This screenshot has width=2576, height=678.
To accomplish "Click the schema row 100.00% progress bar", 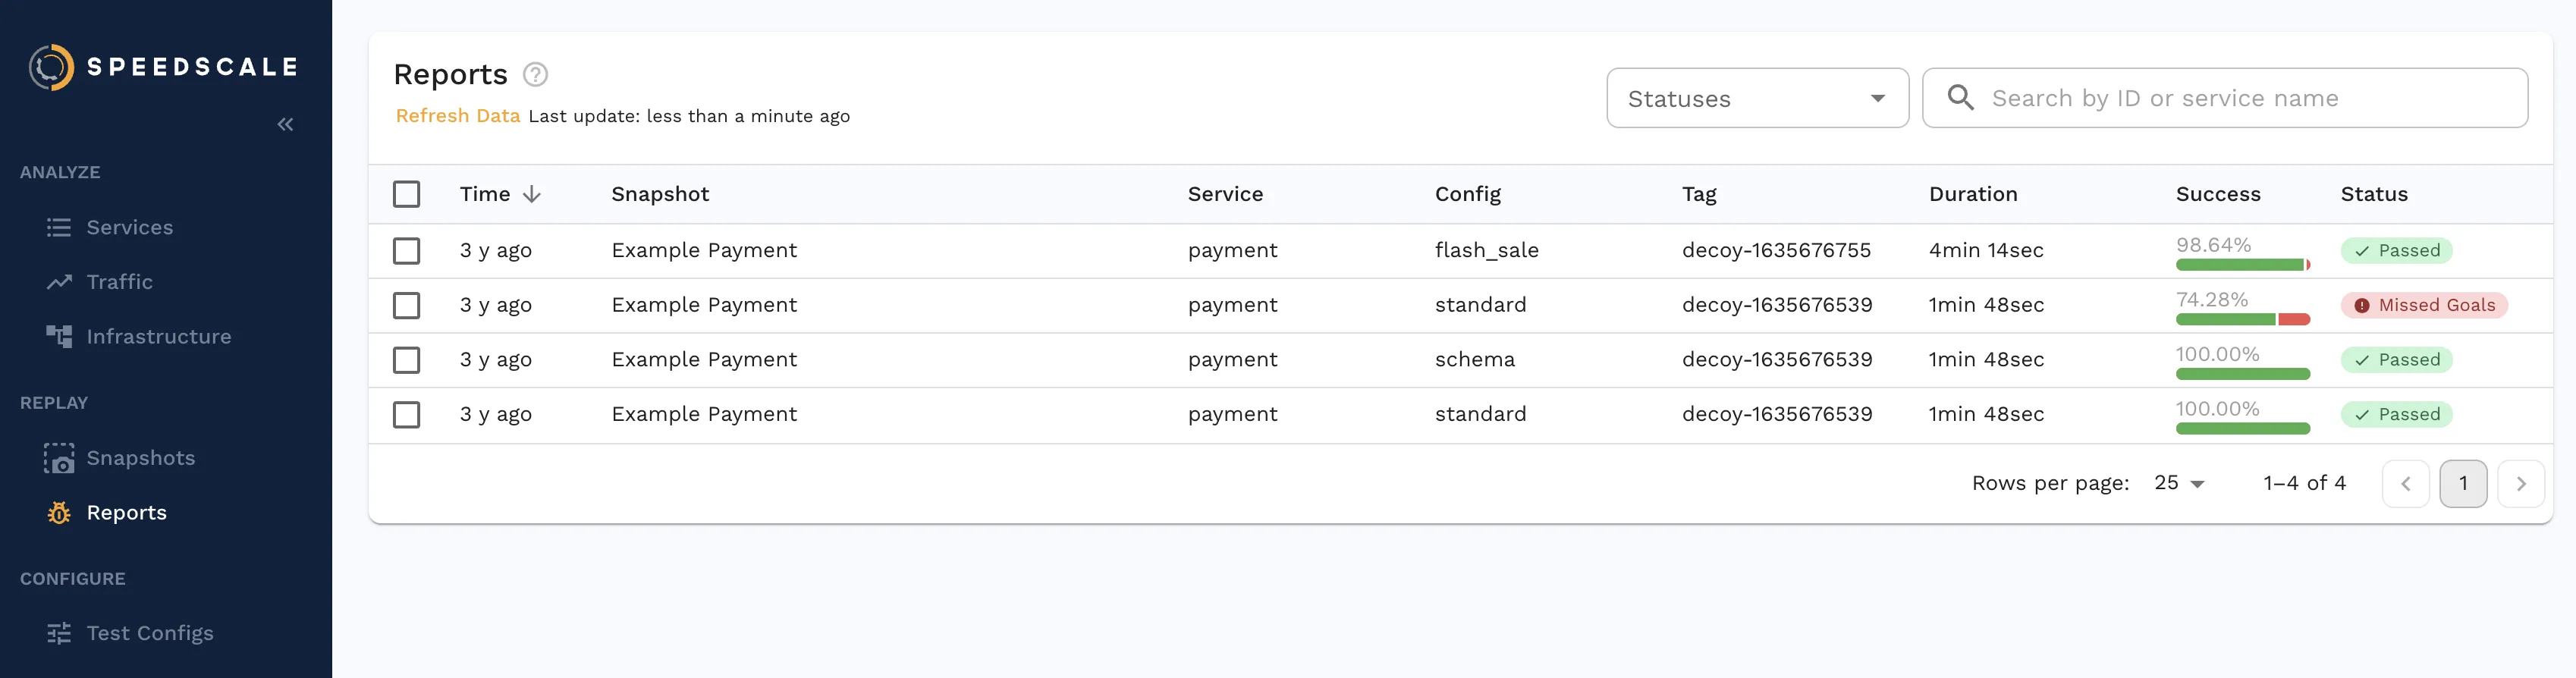I will coord(2242,374).
